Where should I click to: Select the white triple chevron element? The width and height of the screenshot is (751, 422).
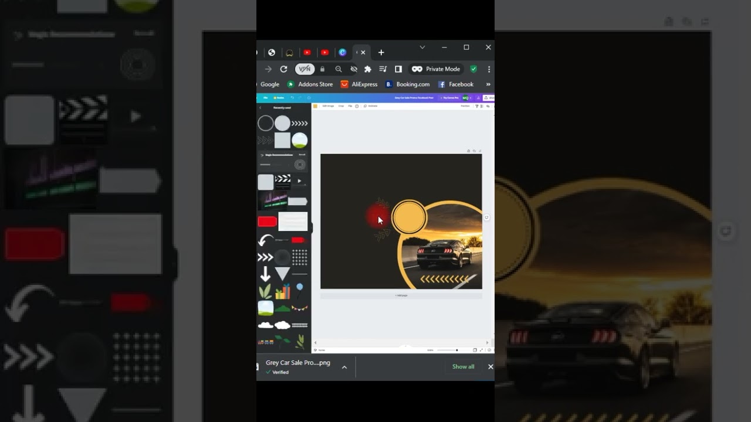265,257
